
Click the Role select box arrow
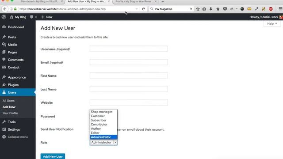pyautogui.click(x=115, y=142)
